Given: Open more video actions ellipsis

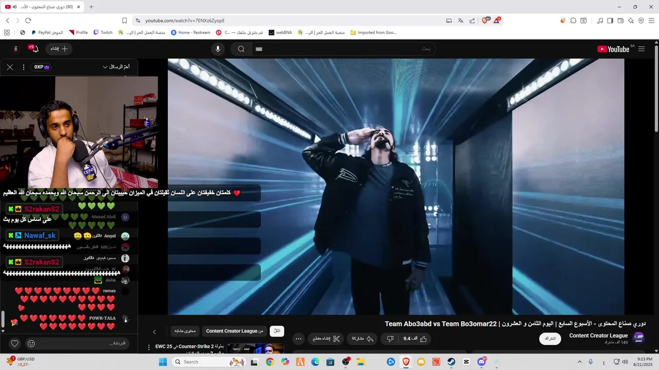Looking at the screenshot, I should point(299,339).
